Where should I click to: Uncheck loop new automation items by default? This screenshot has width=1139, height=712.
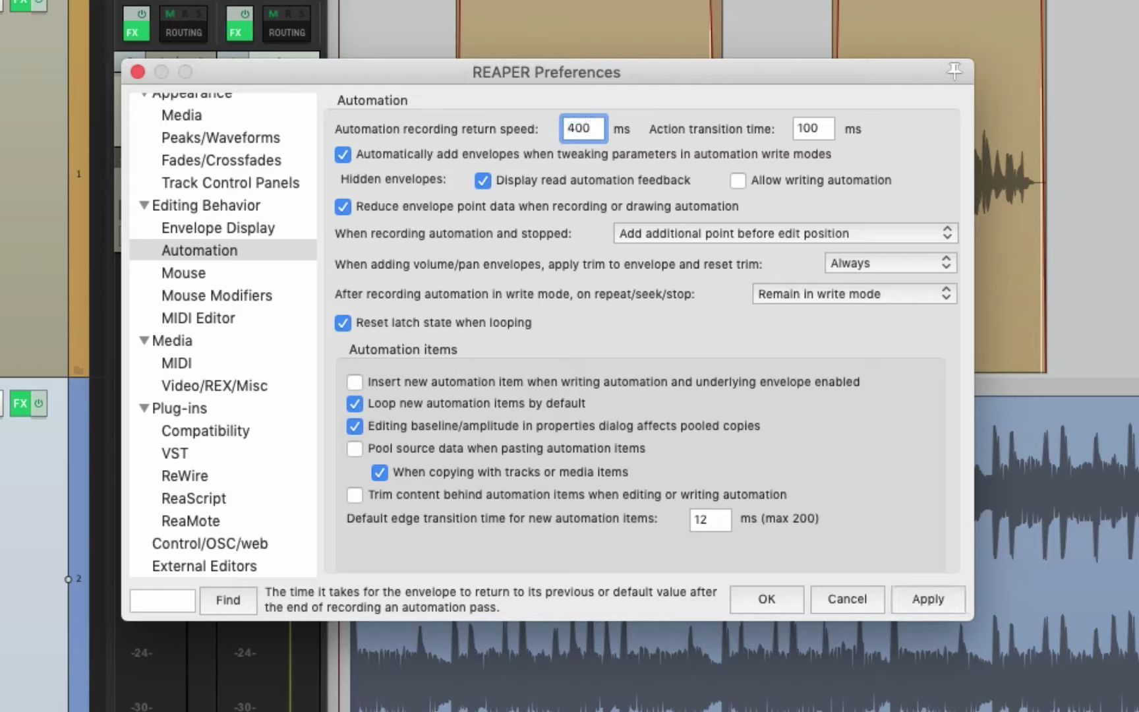point(355,403)
